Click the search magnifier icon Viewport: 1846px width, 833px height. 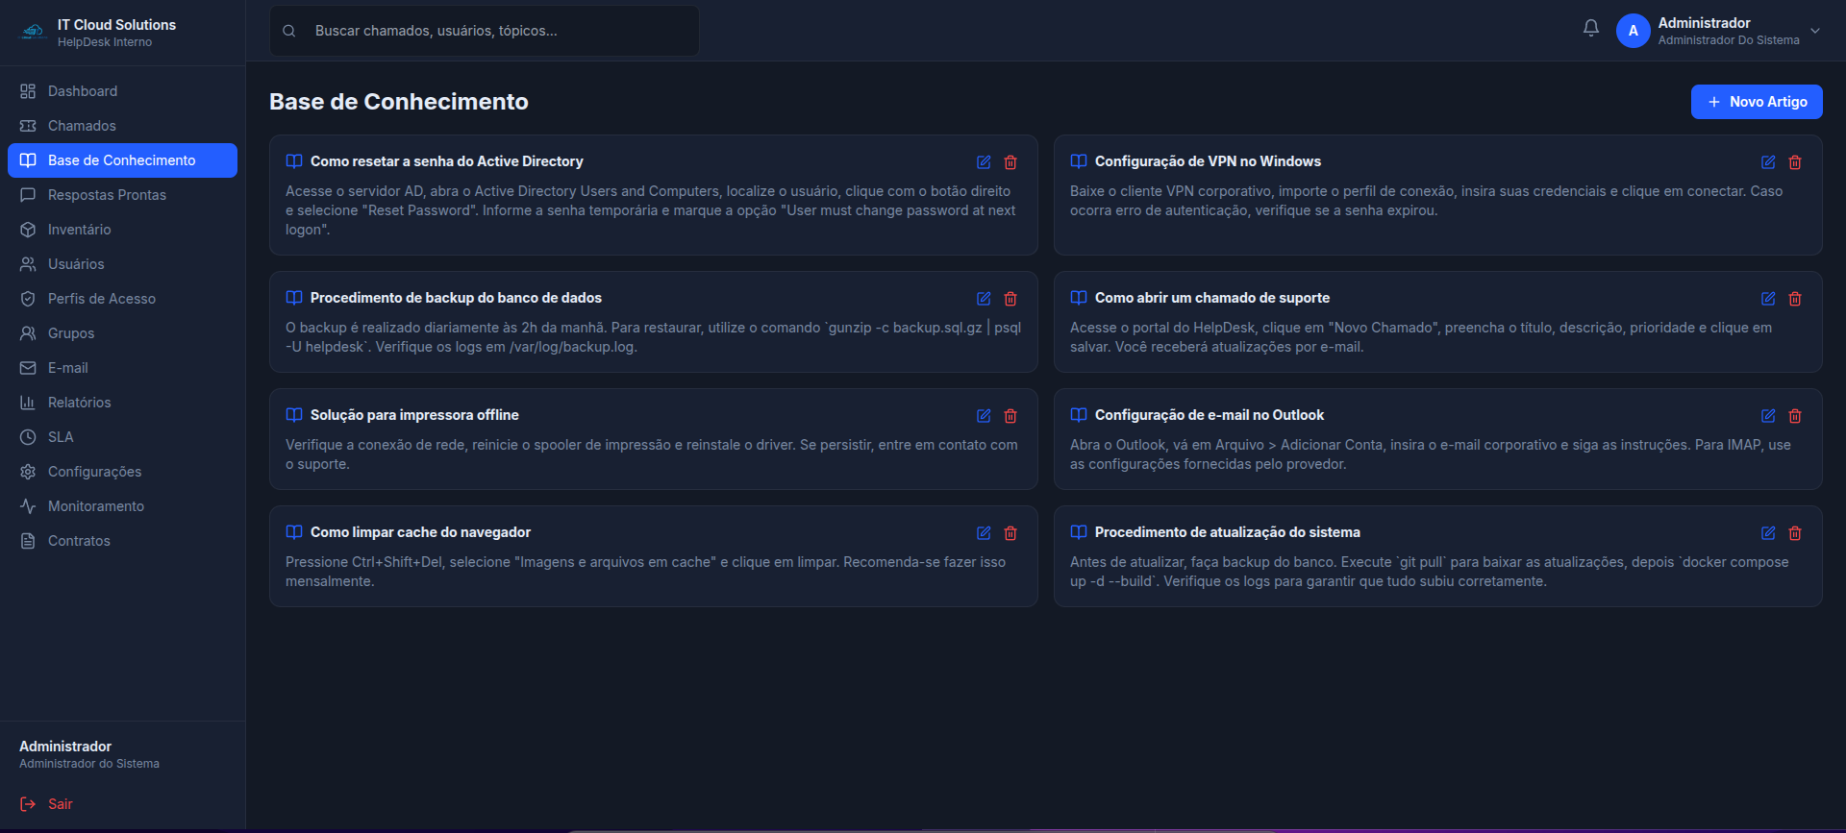tap(288, 31)
